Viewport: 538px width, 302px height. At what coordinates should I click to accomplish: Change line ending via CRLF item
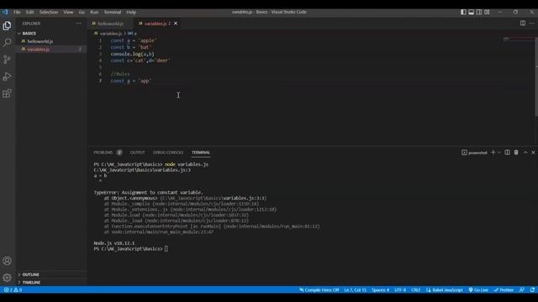tap(415, 289)
